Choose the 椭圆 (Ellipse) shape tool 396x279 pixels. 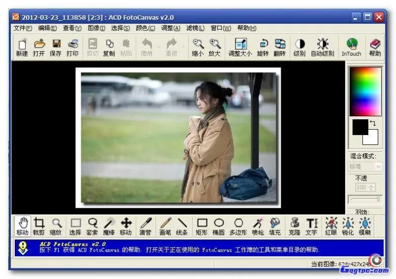pyautogui.click(x=219, y=226)
